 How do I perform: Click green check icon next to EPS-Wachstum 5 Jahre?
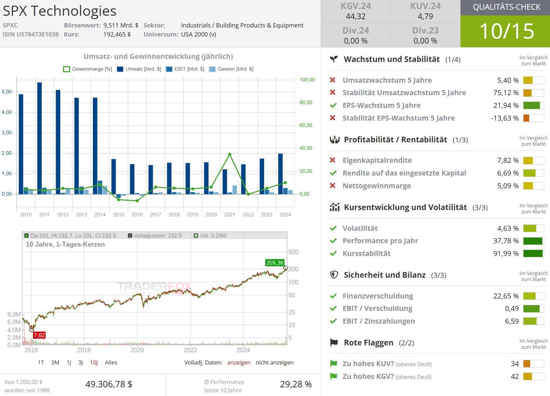pos(333,105)
